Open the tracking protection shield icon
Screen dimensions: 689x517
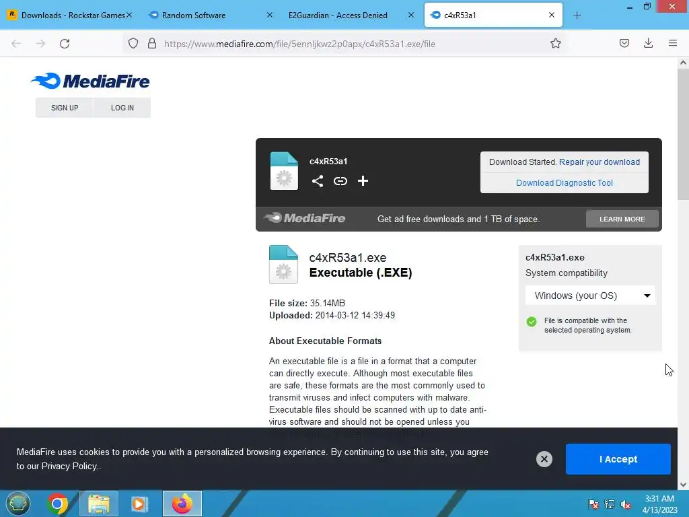click(133, 44)
